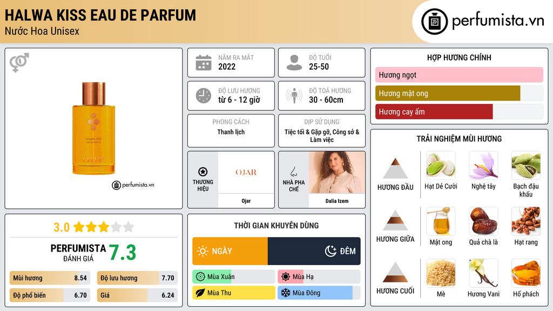Click the first gold rating star
Viewport: 553px width, 311px height.
79,227
